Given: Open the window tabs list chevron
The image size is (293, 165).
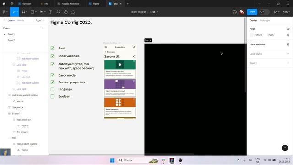Looking at the screenshot, I should (x=260, y=4).
